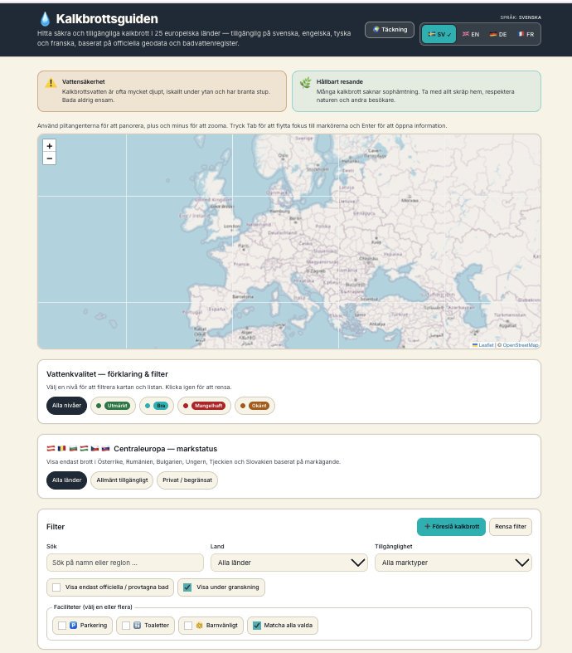Click the globe icon on Täckning button
The height and width of the screenshot is (653, 572).
tap(376, 29)
